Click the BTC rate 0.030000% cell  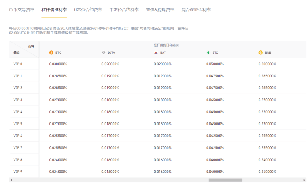(x=58, y=64)
